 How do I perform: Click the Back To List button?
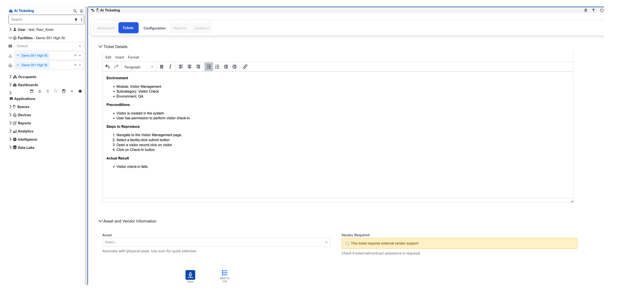(x=224, y=274)
